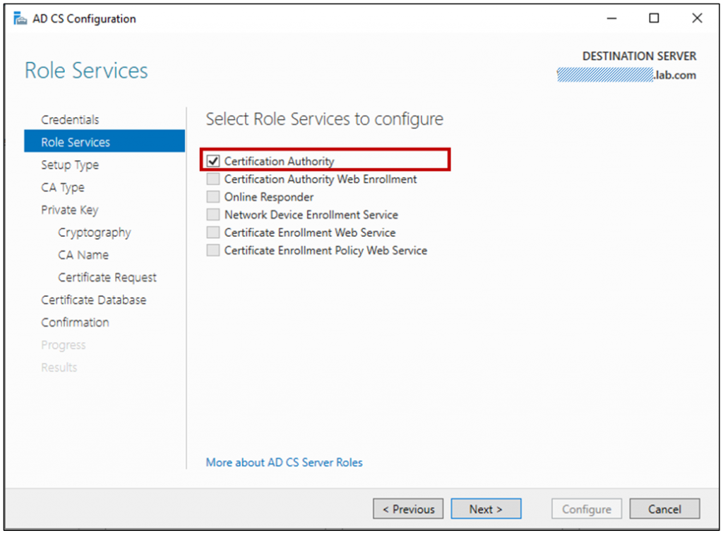Image resolution: width=723 pixels, height=533 pixels.
Task: Check Certification Authority Web Enrollment checkbox
Action: tap(213, 179)
